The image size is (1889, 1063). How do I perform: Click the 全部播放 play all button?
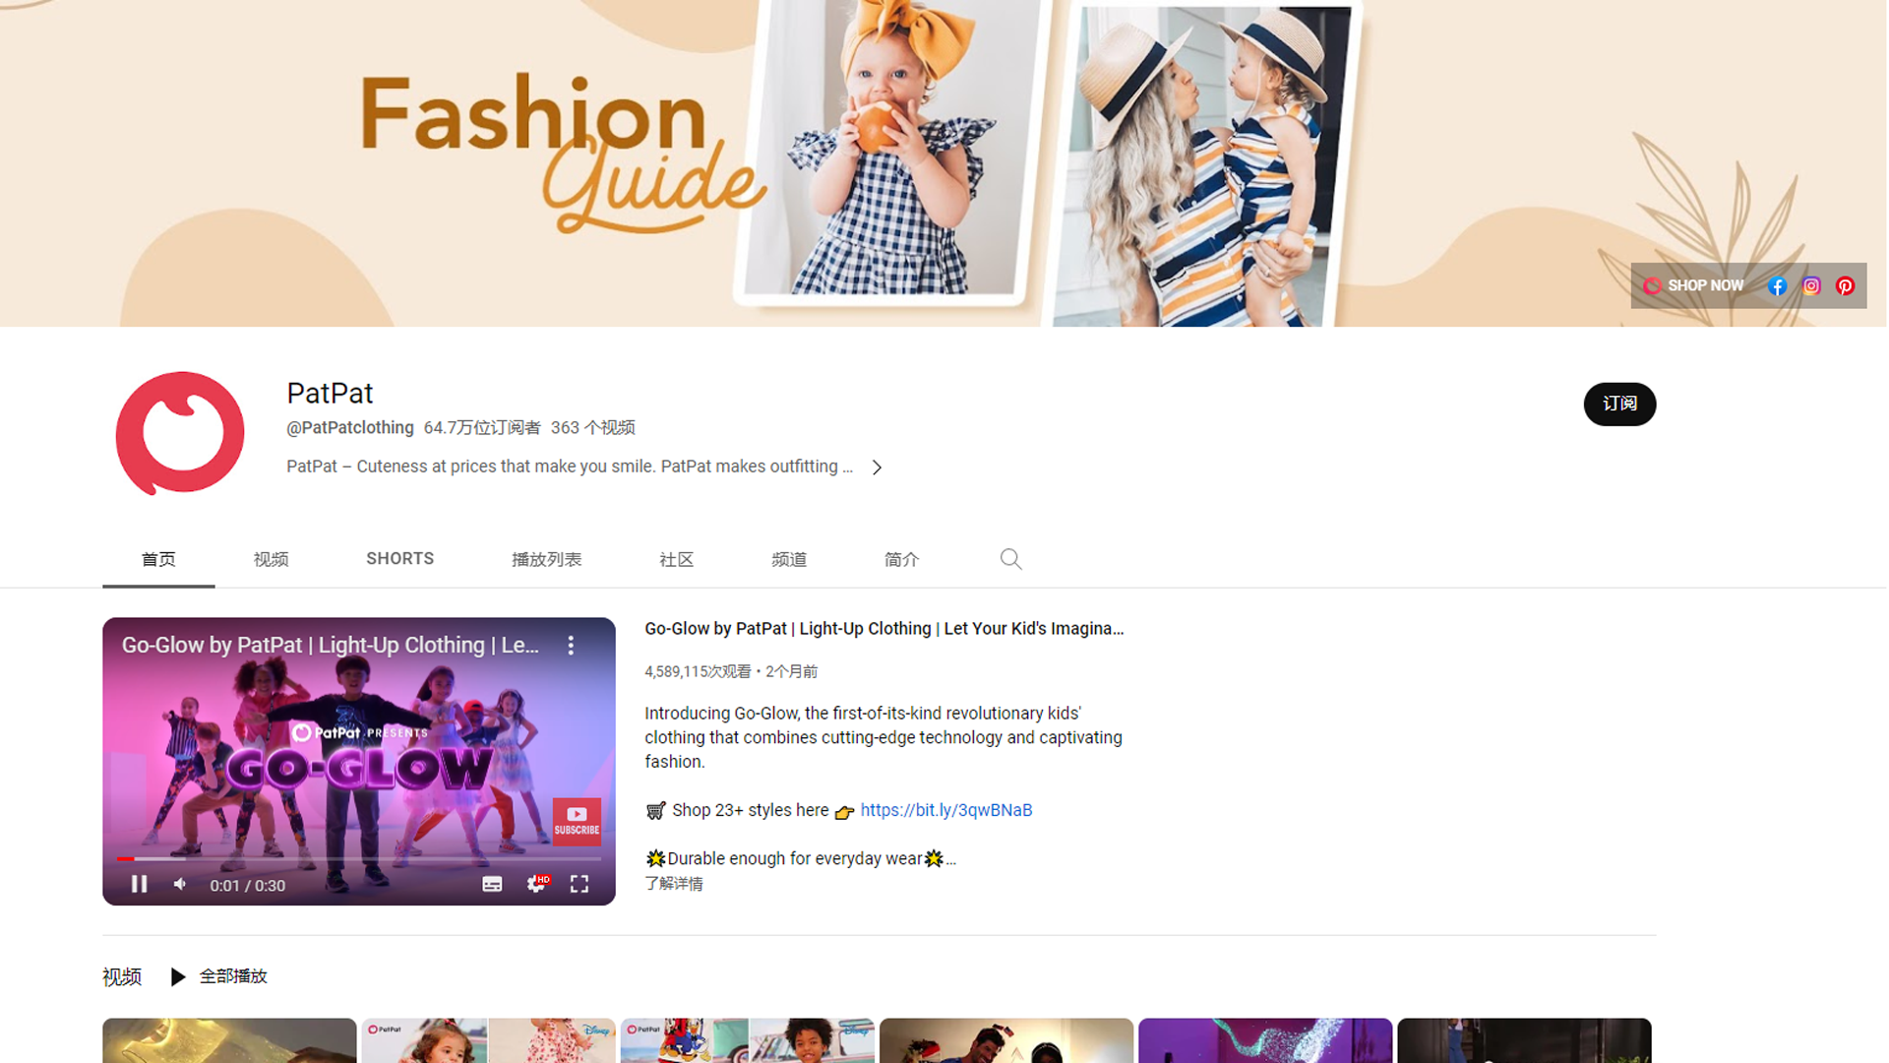click(x=219, y=976)
